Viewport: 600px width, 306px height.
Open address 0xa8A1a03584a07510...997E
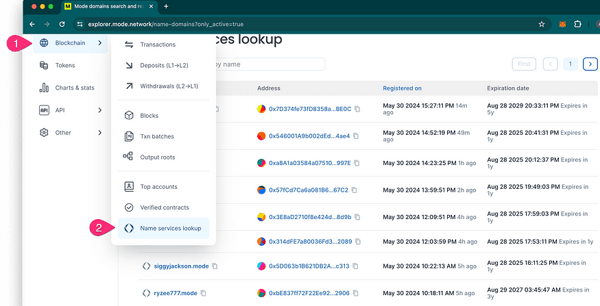(x=309, y=163)
